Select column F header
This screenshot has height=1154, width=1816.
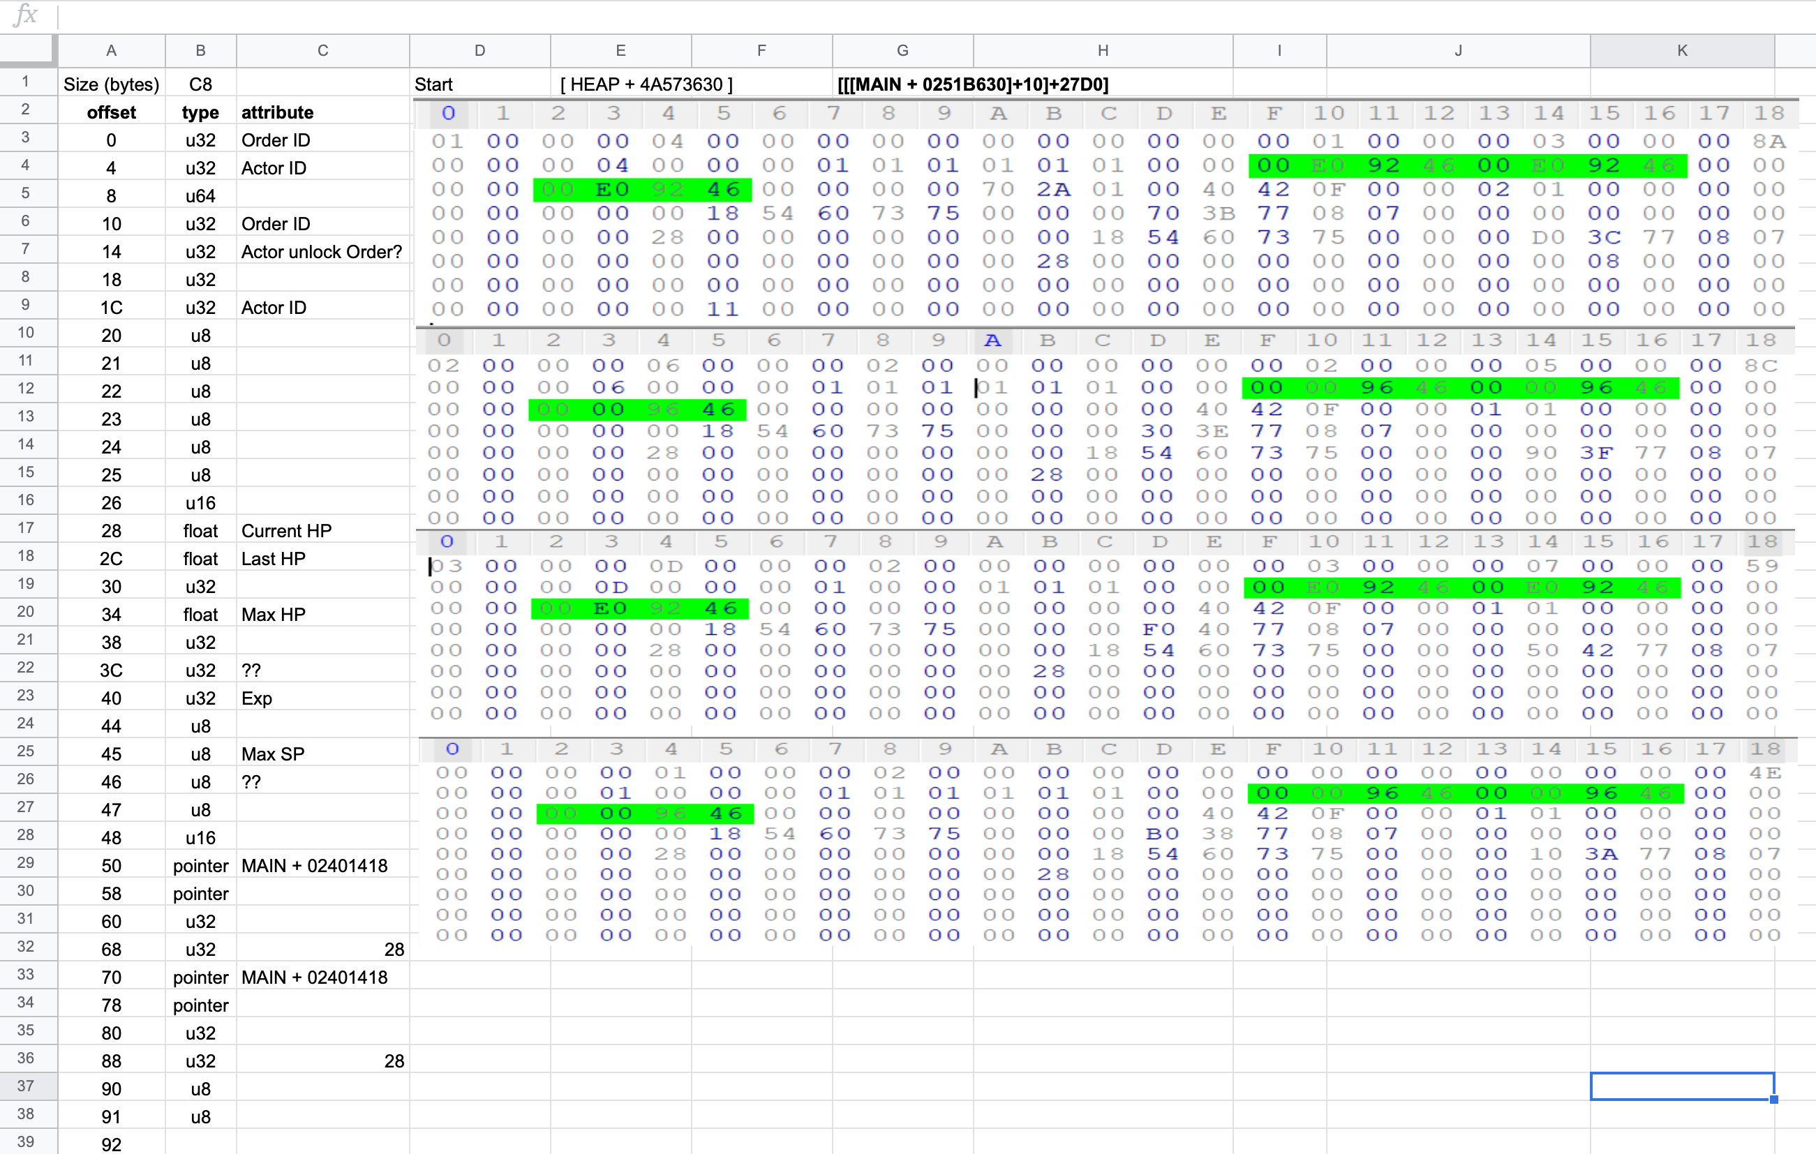click(x=761, y=50)
